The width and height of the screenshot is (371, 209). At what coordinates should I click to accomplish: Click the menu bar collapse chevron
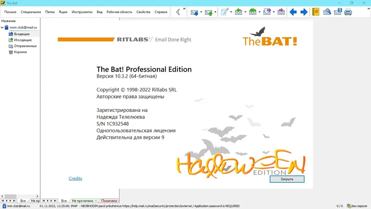178,12
